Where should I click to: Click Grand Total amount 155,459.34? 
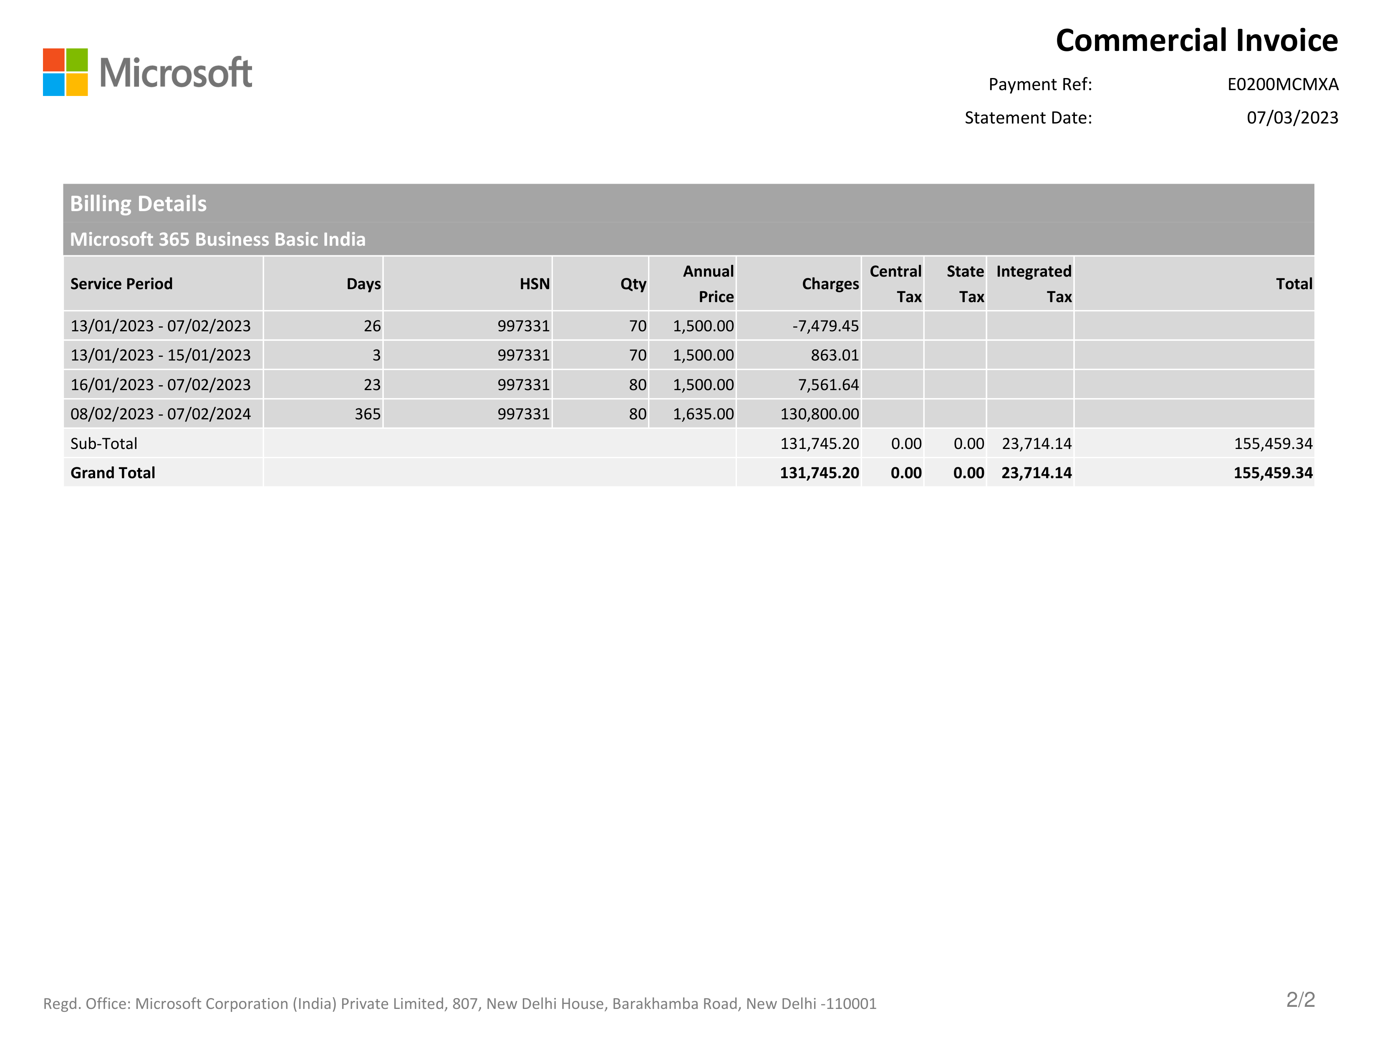coord(1273,473)
